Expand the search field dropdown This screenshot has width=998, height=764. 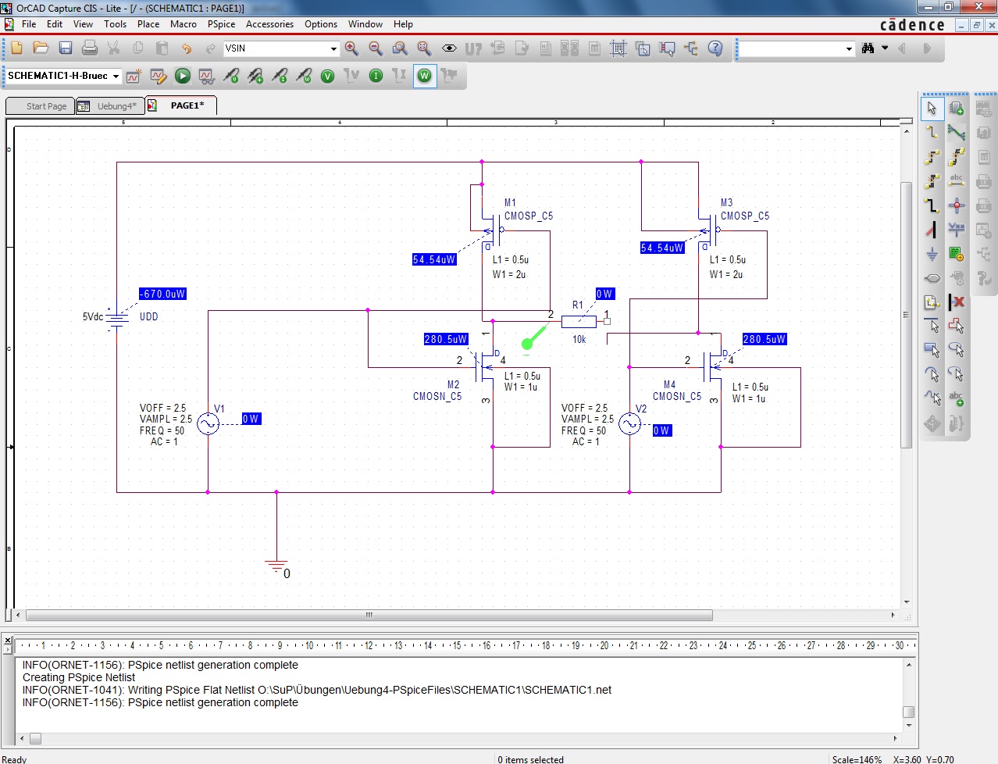point(850,48)
